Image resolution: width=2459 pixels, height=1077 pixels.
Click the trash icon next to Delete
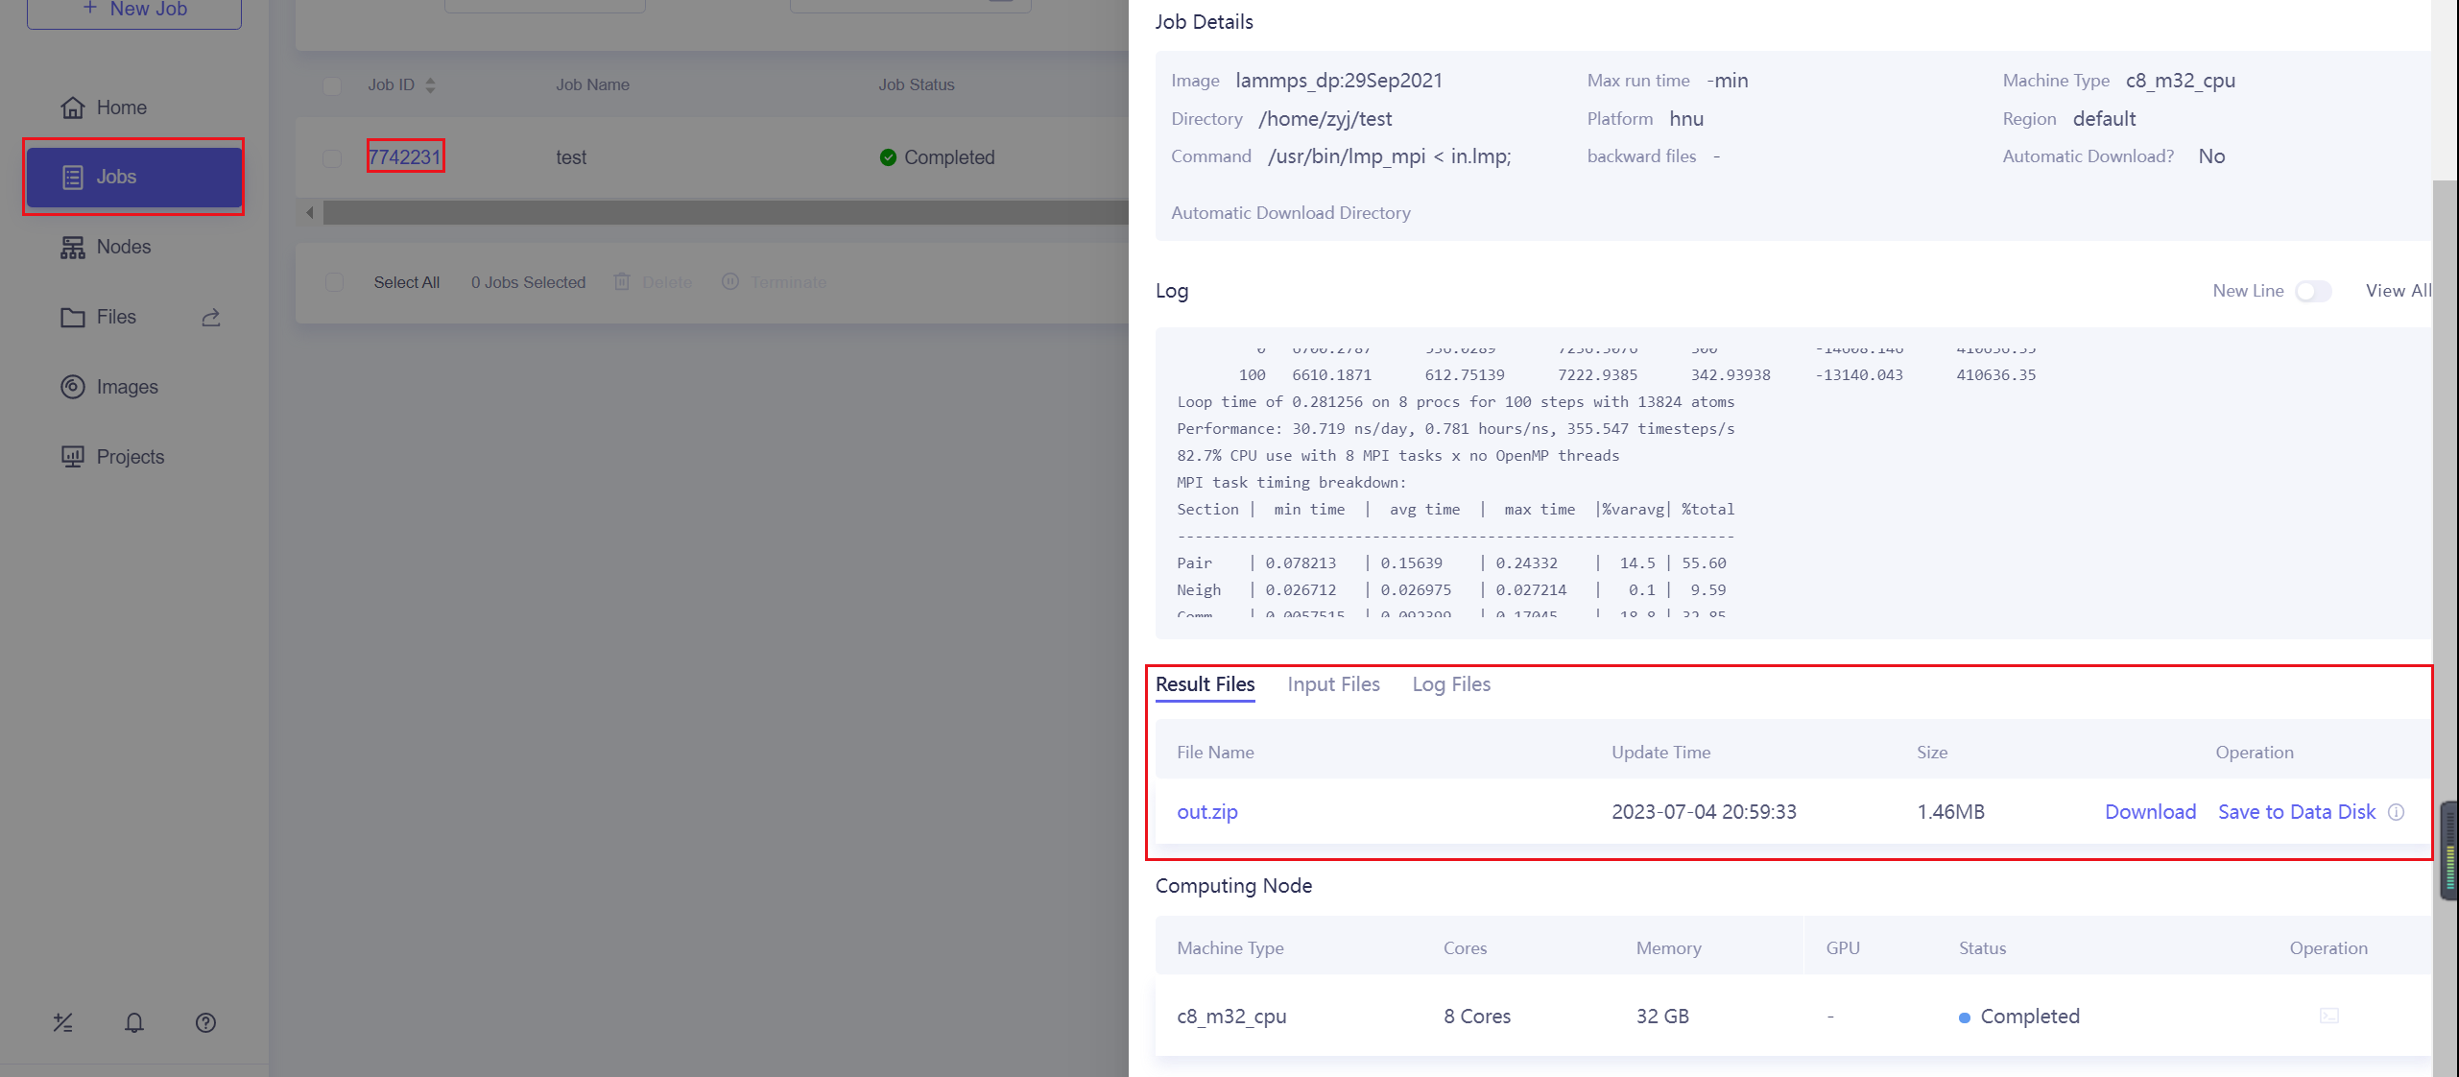pos(622,282)
